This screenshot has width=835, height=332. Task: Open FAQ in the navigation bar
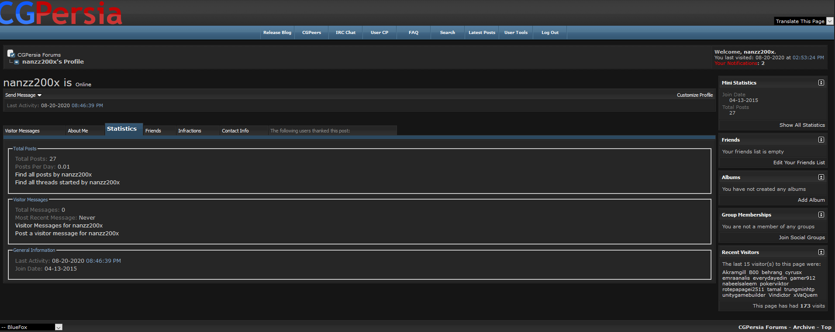pos(414,33)
